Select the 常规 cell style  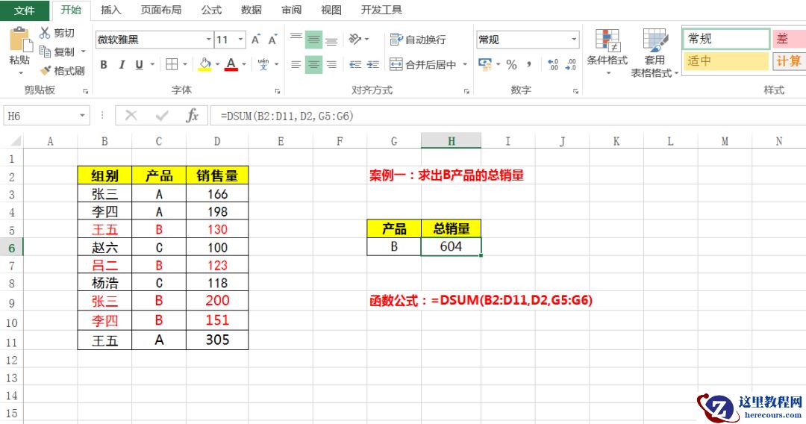725,39
